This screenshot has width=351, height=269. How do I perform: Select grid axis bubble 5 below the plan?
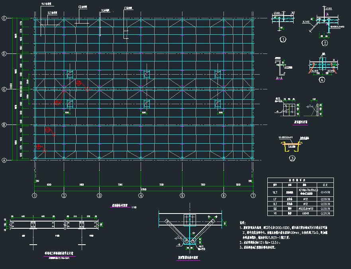[182, 196]
